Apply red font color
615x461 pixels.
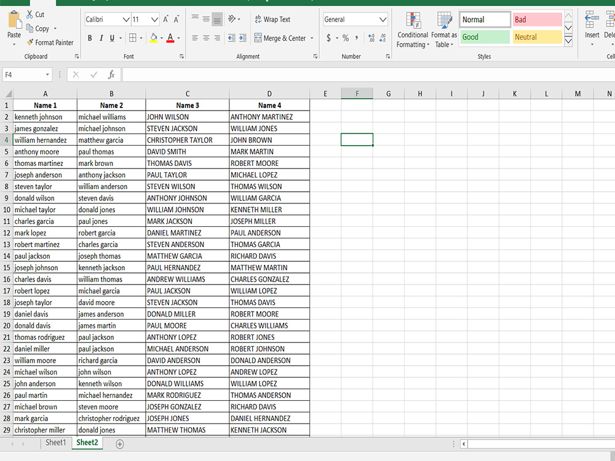click(x=170, y=38)
